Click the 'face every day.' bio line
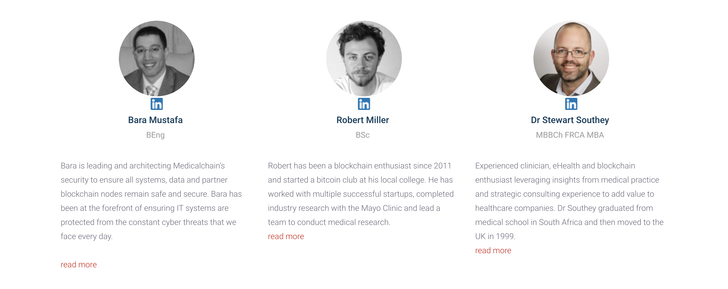 click(86, 236)
